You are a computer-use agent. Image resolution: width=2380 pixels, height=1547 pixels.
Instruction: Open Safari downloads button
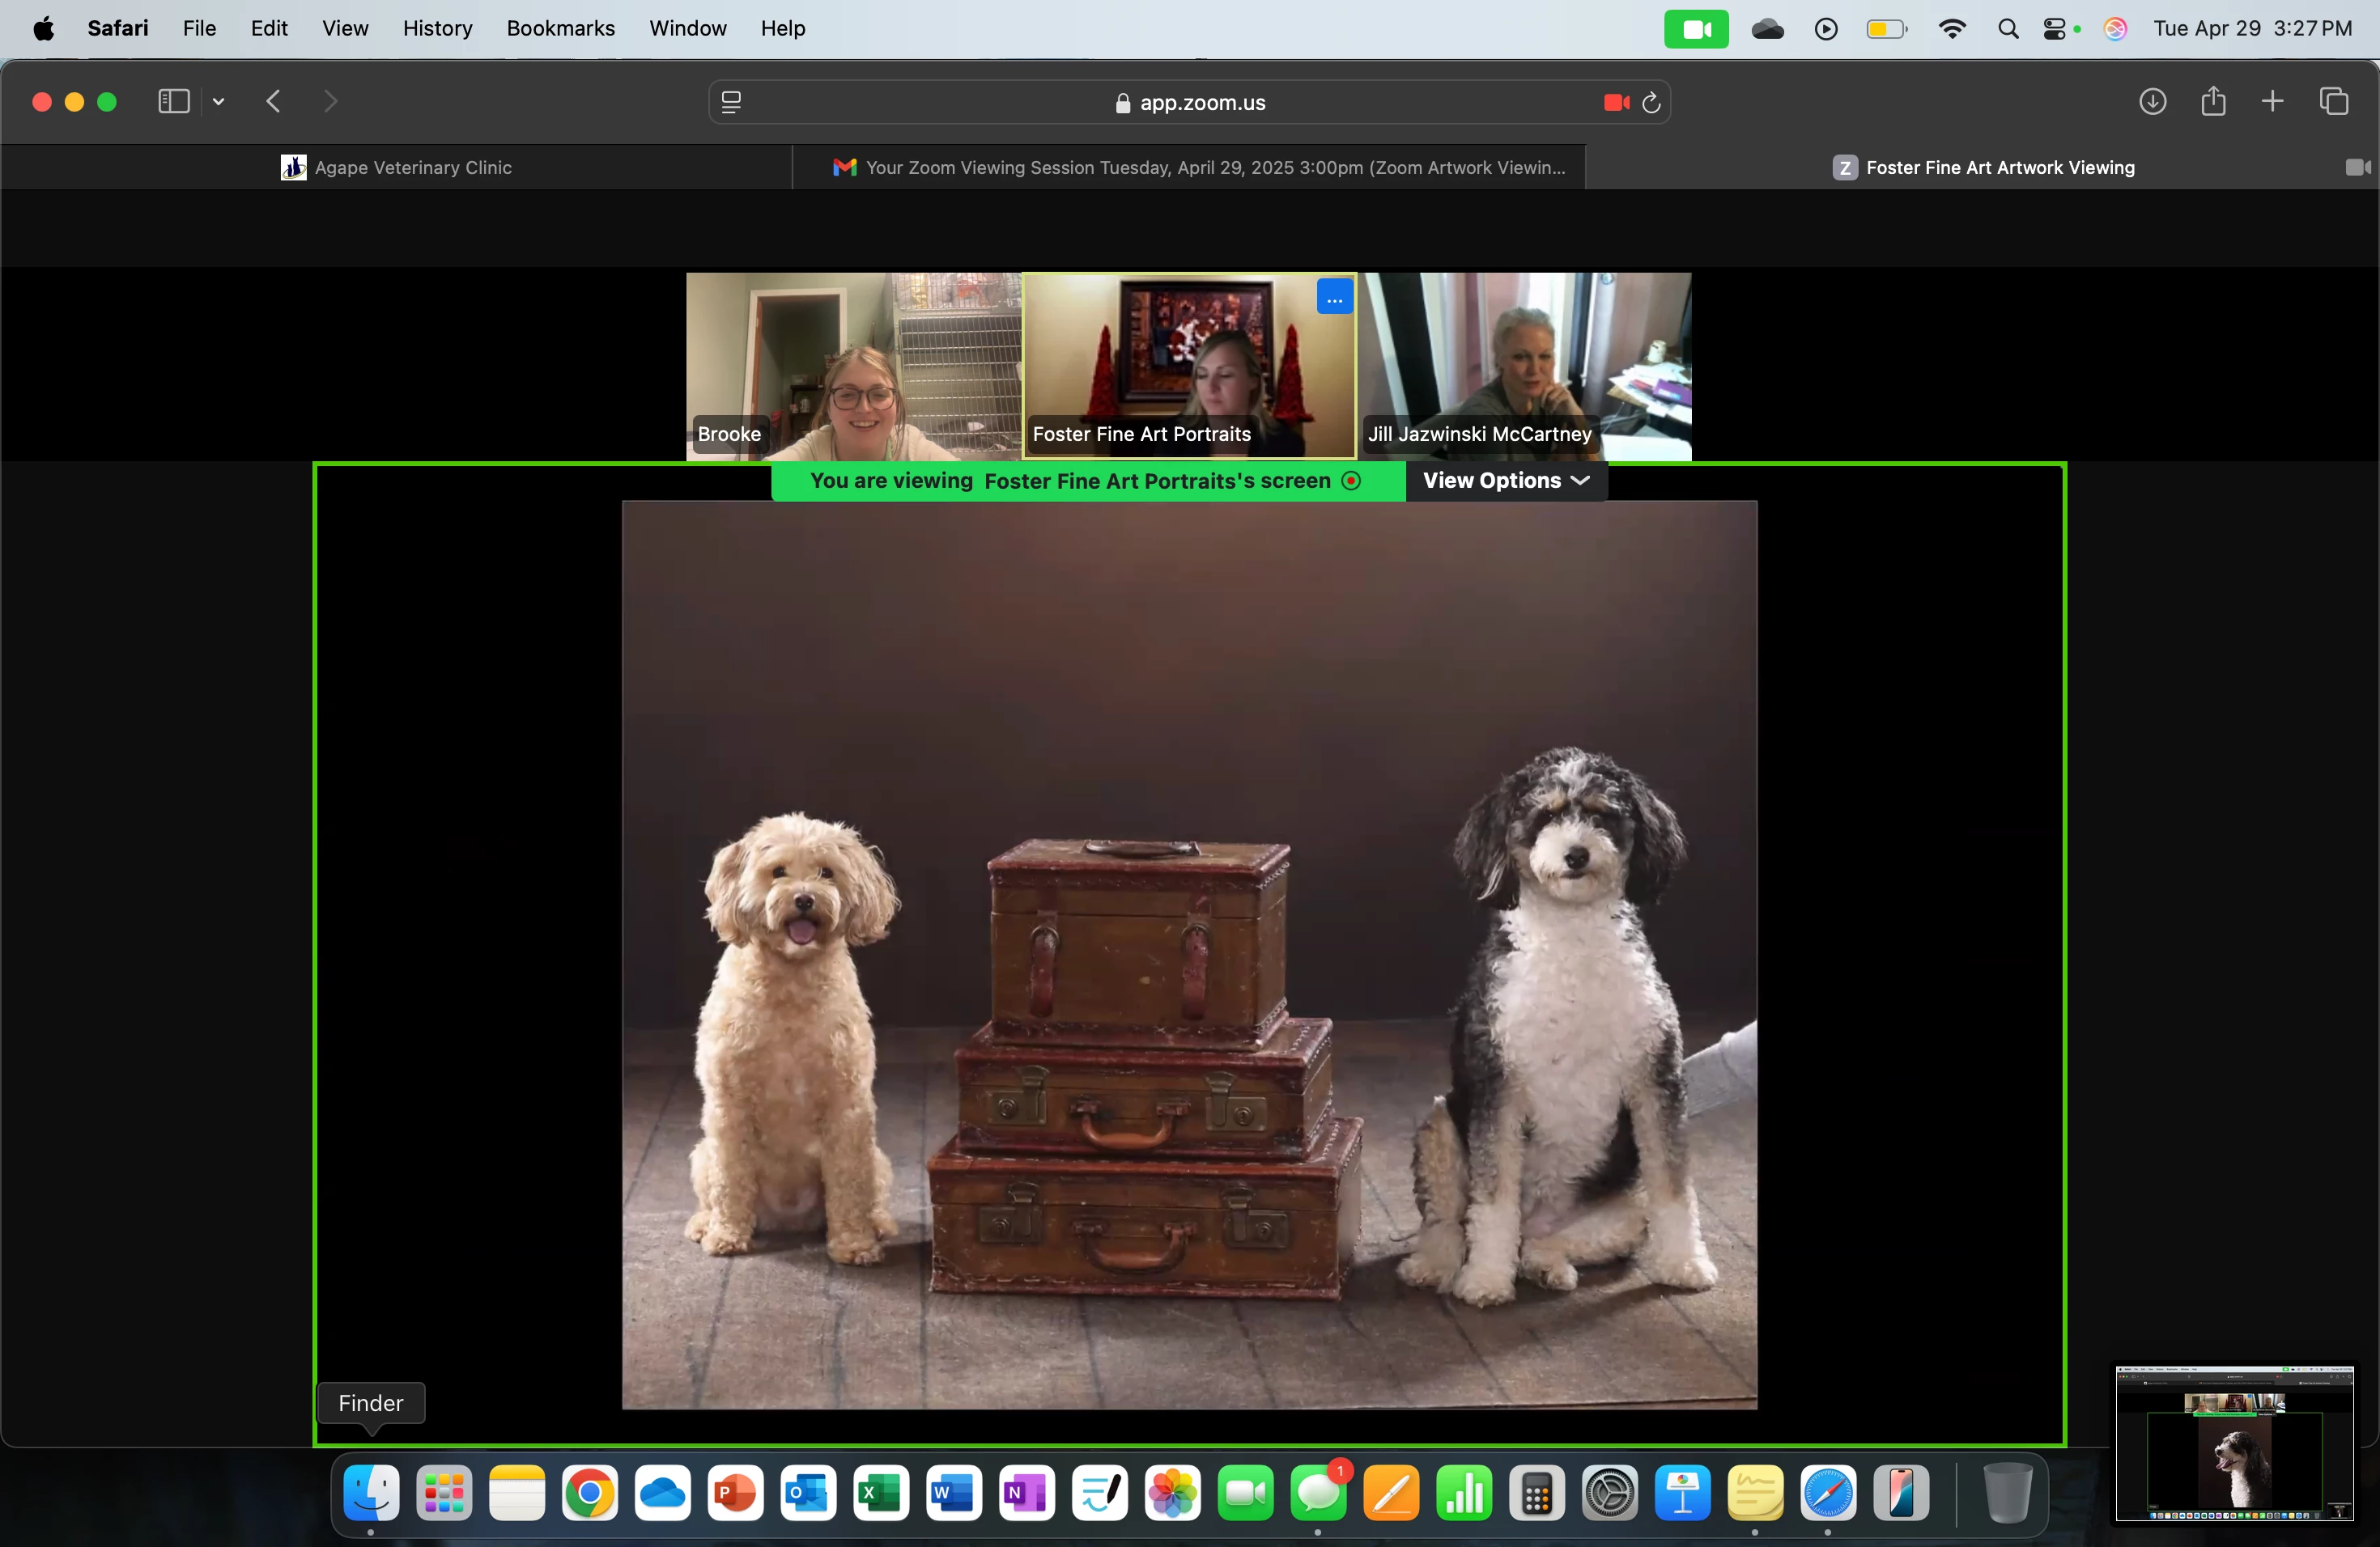(x=2152, y=101)
